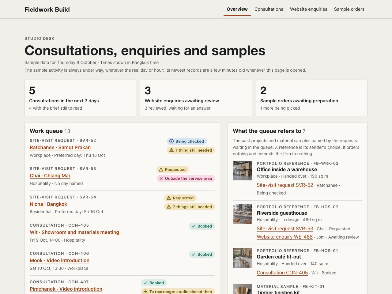Open Website enquiry WE-488 link
The image size is (392, 294).
click(285, 237)
